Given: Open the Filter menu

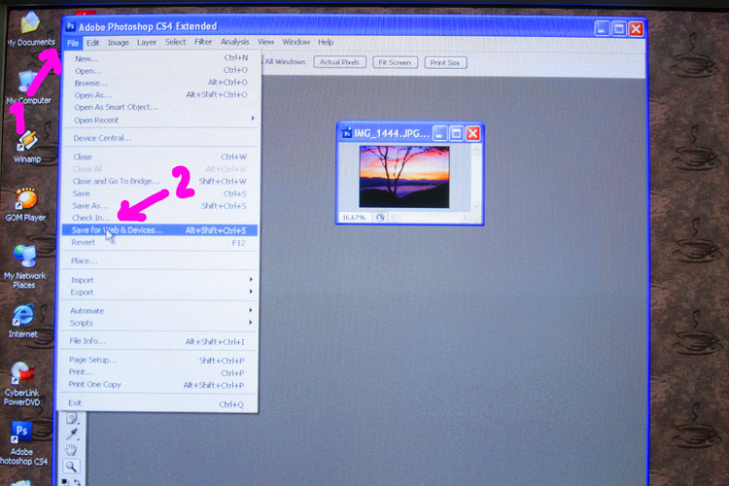Looking at the screenshot, I should [x=203, y=42].
